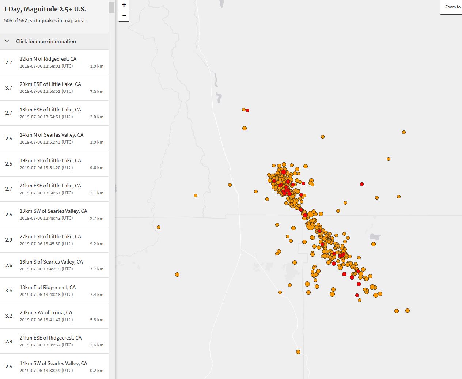Open 24km ESE of Ridgecrest 2.9 entry

pyautogui.click(x=54, y=341)
